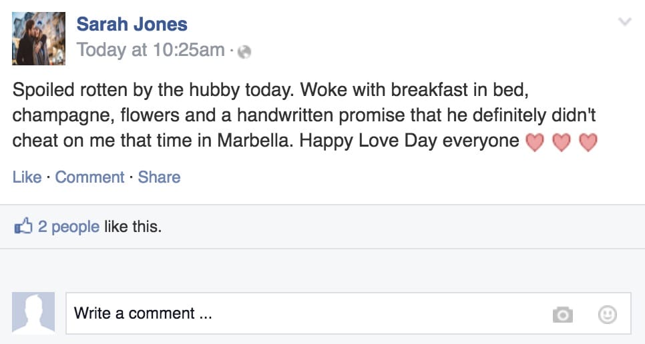Click the blank commenter avatar placeholder
Screen dimensions: 645x344
pos(33,313)
